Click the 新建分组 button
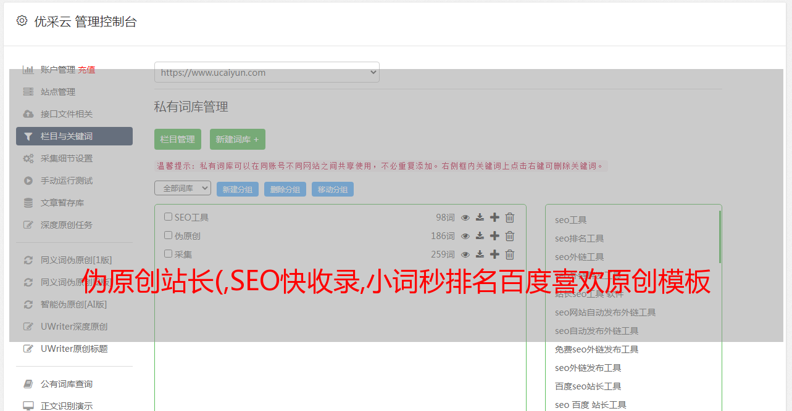The height and width of the screenshot is (411, 792). point(238,189)
